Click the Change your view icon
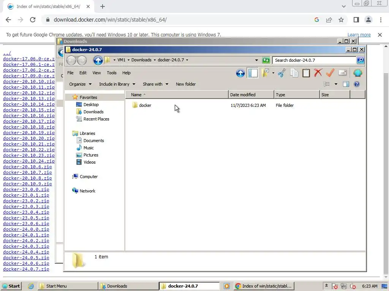The height and width of the screenshot is (291, 389). pyautogui.click(x=327, y=84)
